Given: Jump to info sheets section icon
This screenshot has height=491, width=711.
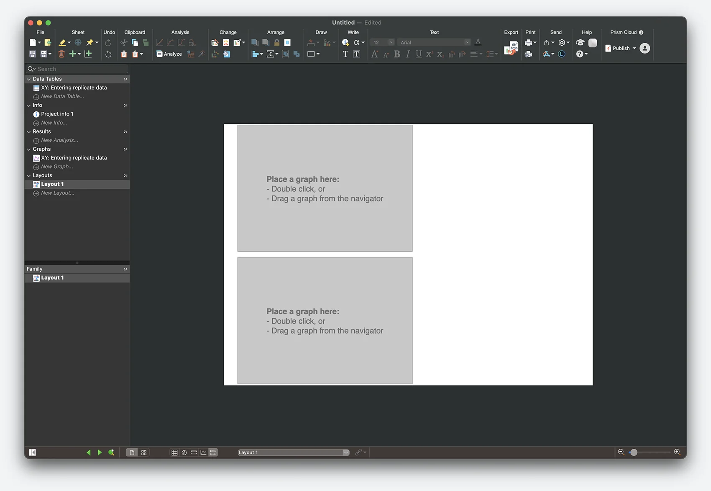Looking at the screenshot, I should click(x=184, y=452).
